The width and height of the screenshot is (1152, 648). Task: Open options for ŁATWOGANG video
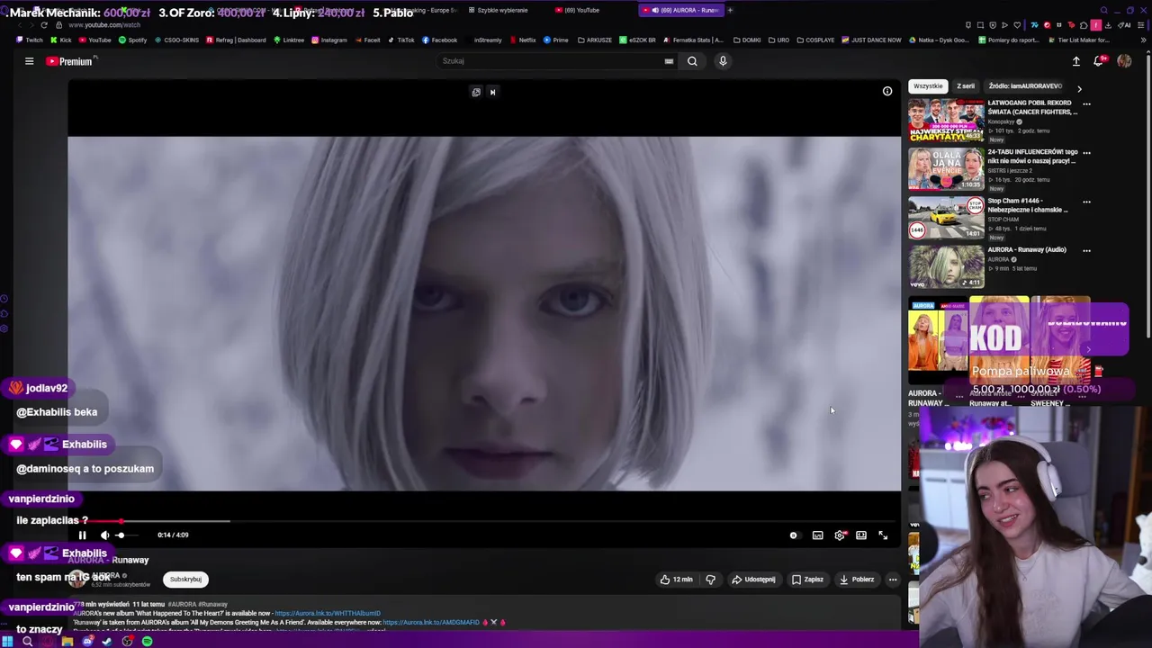click(1086, 104)
